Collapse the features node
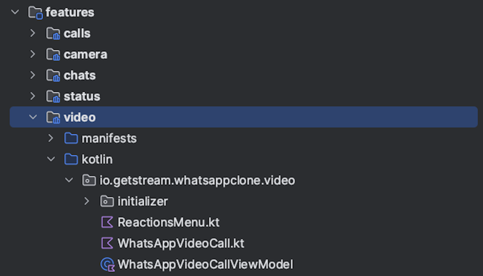The height and width of the screenshot is (276, 483). pyautogui.click(x=15, y=12)
